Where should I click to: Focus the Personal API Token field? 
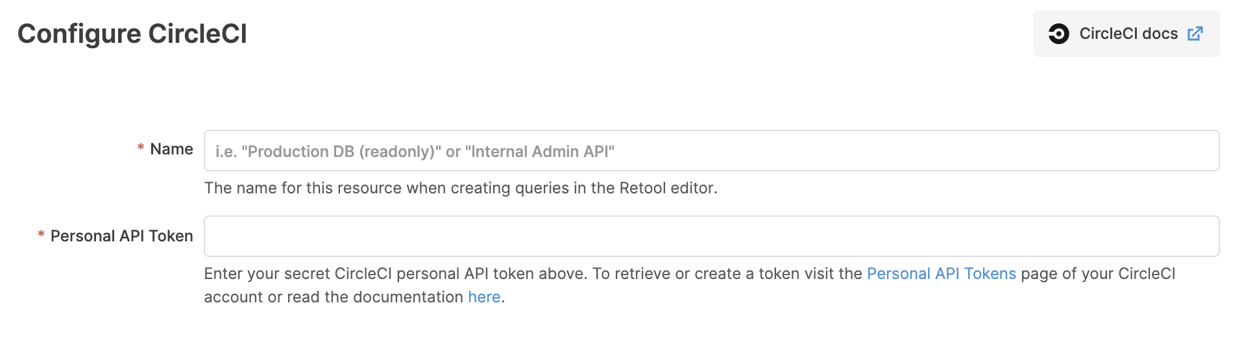[711, 236]
